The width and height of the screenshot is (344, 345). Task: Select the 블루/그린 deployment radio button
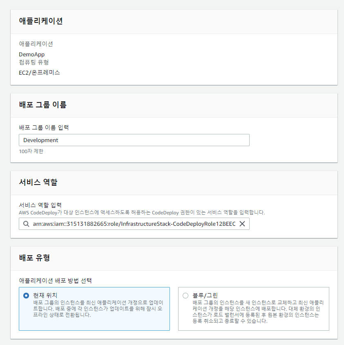185,296
